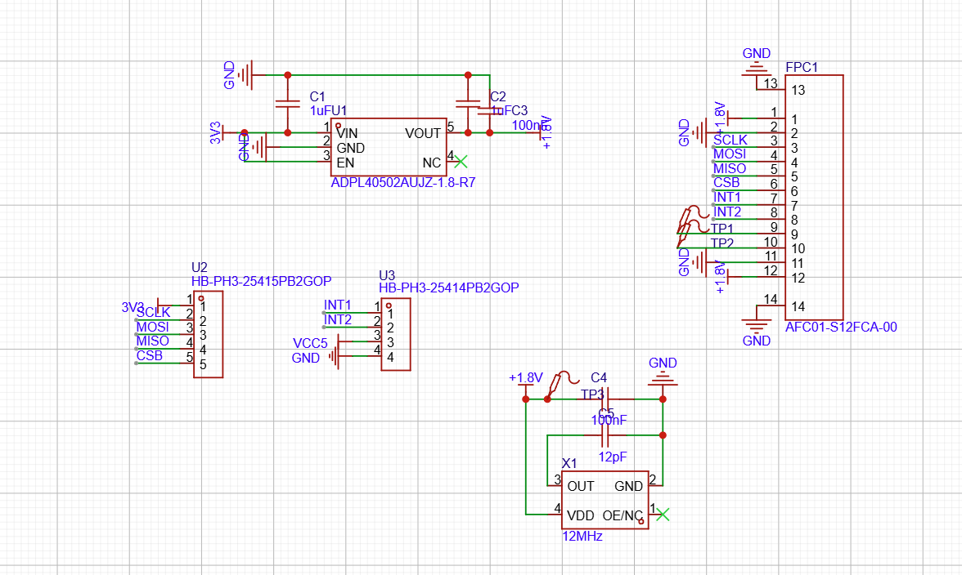Select the INT1 net label beside U3

(338, 305)
